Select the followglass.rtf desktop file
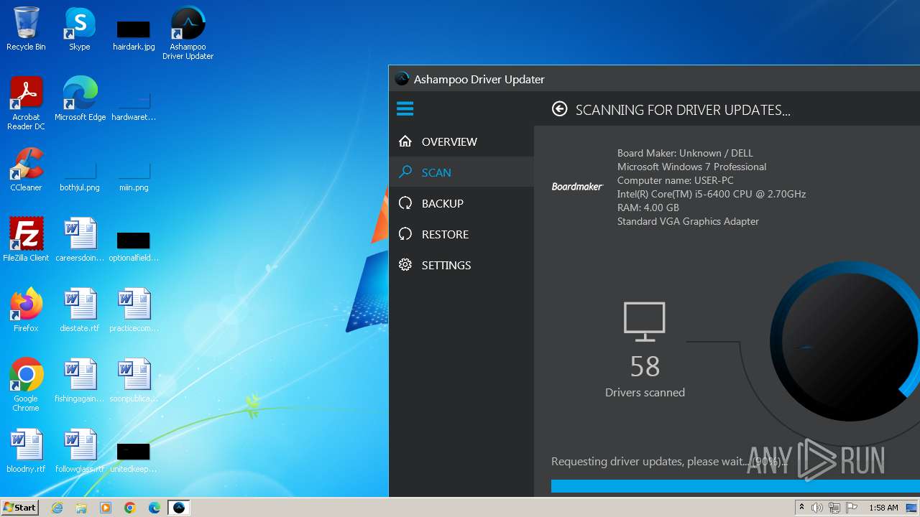 click(x=80, y=452)
